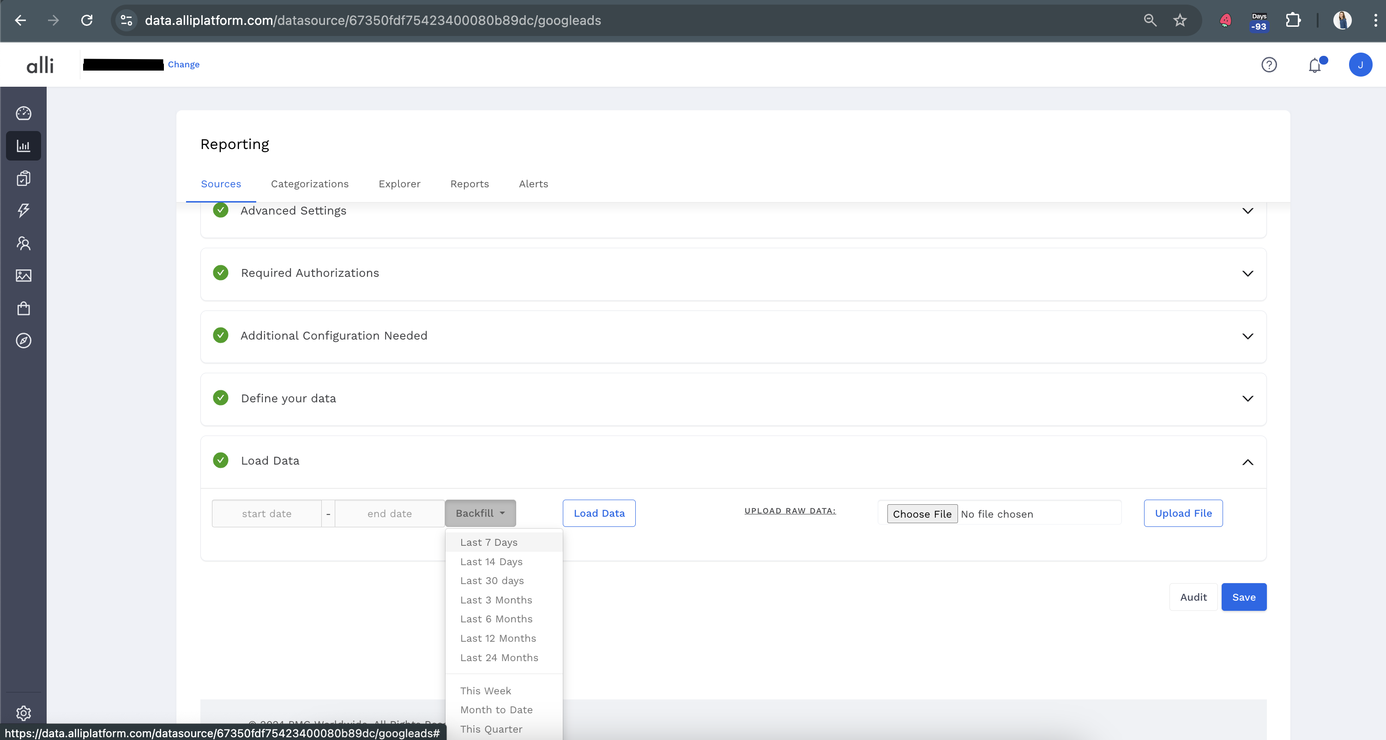Screen dimensions: 1386x740
Task: Expand the Define your data section
Action: (1247, 399)
